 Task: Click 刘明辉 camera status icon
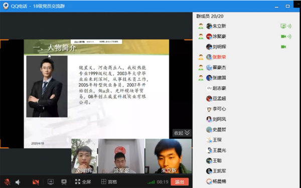click(x=283, y=47)
